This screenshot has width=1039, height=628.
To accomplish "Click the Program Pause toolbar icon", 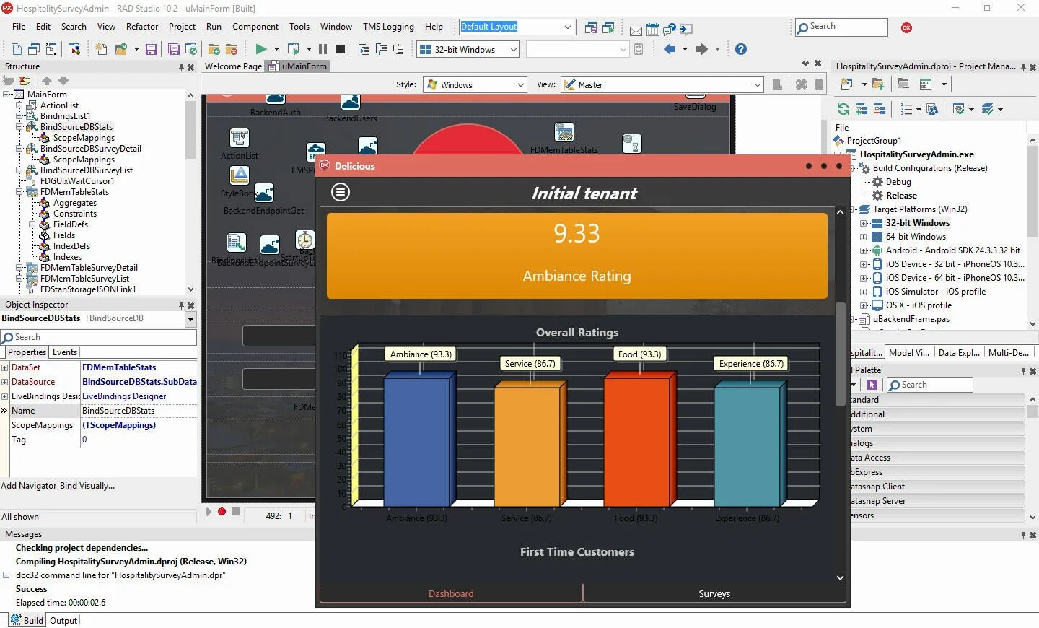I will point(323,49).
